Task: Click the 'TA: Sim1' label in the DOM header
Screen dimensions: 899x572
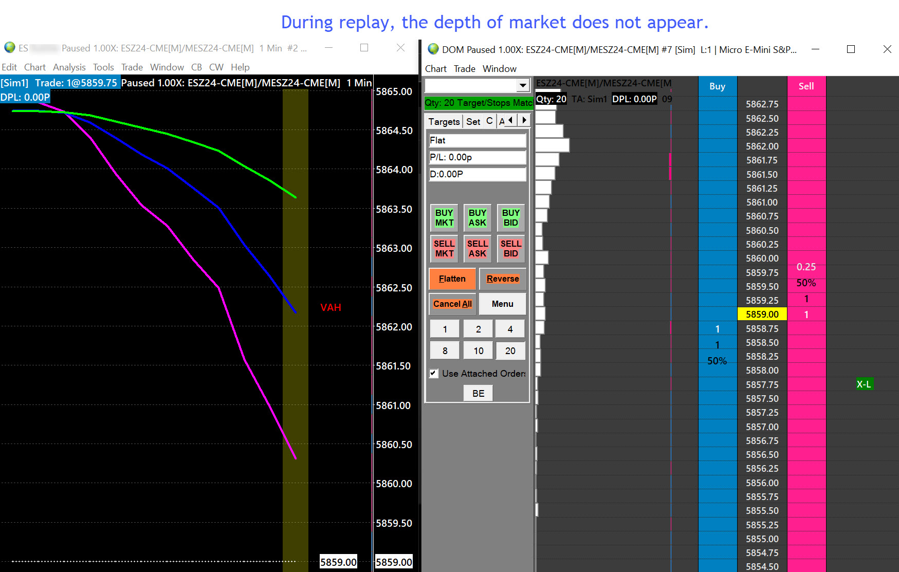Action: pyautogui.click(x=589, y=99)
